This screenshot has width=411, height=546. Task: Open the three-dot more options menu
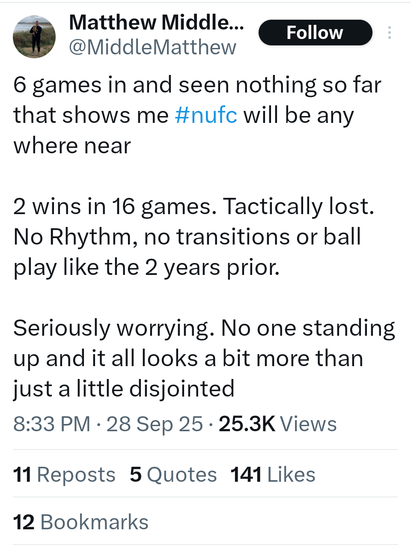coord(389,33)
